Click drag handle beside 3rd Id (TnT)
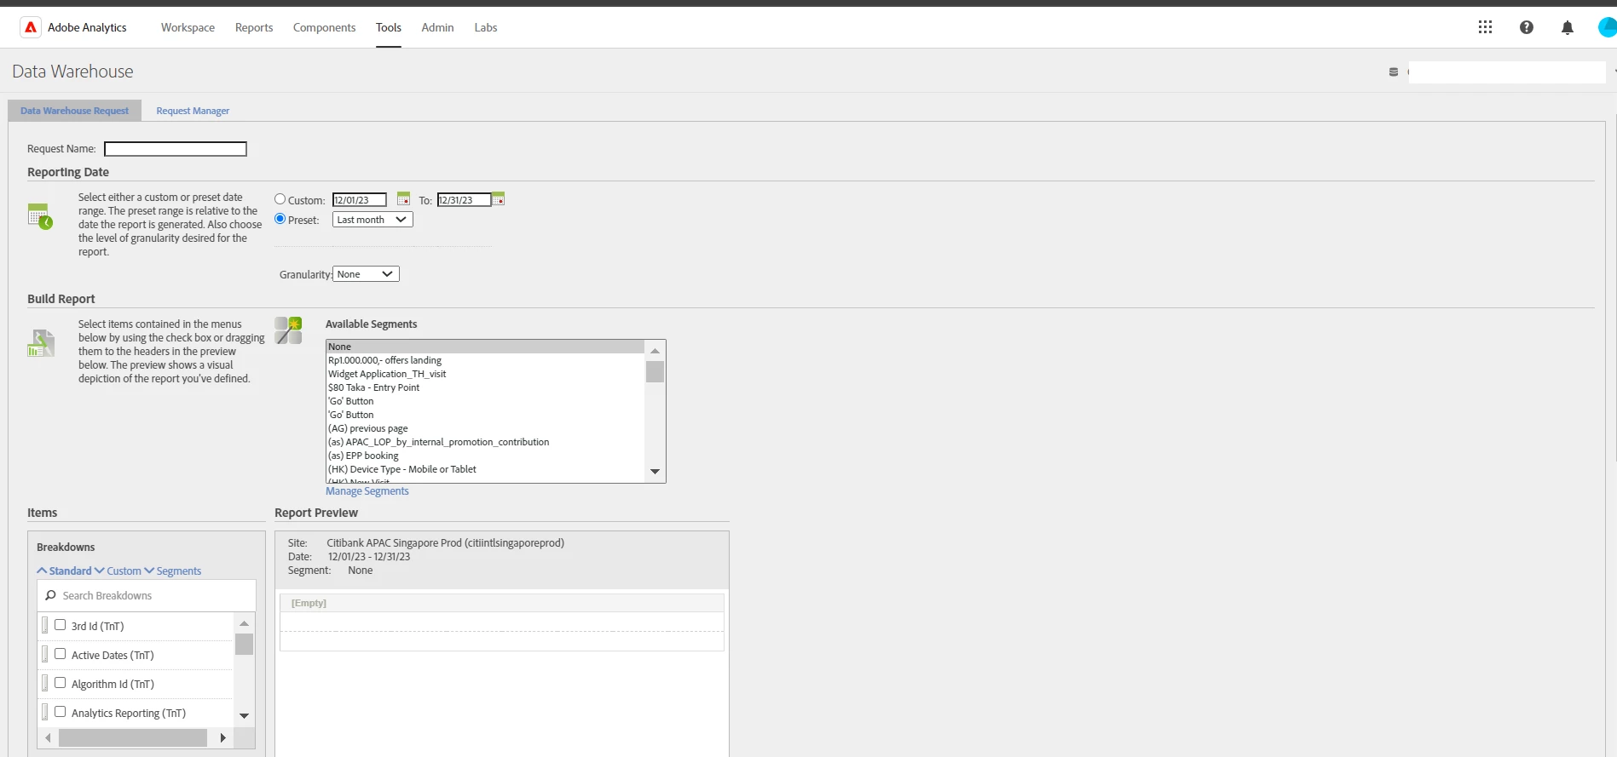 pos(45,626)
